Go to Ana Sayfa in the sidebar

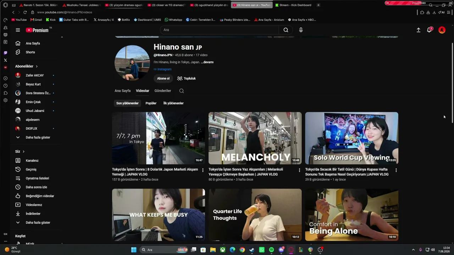(x=33, y=43)
